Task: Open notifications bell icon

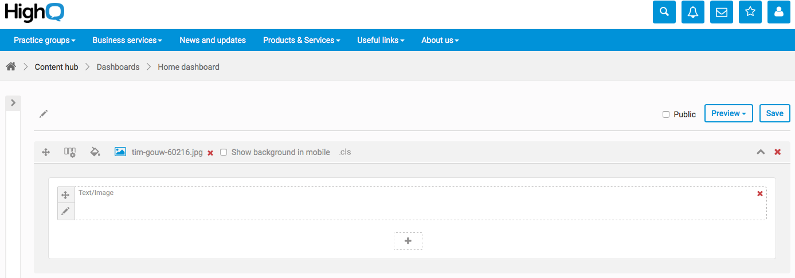Action: coord(693,12)
